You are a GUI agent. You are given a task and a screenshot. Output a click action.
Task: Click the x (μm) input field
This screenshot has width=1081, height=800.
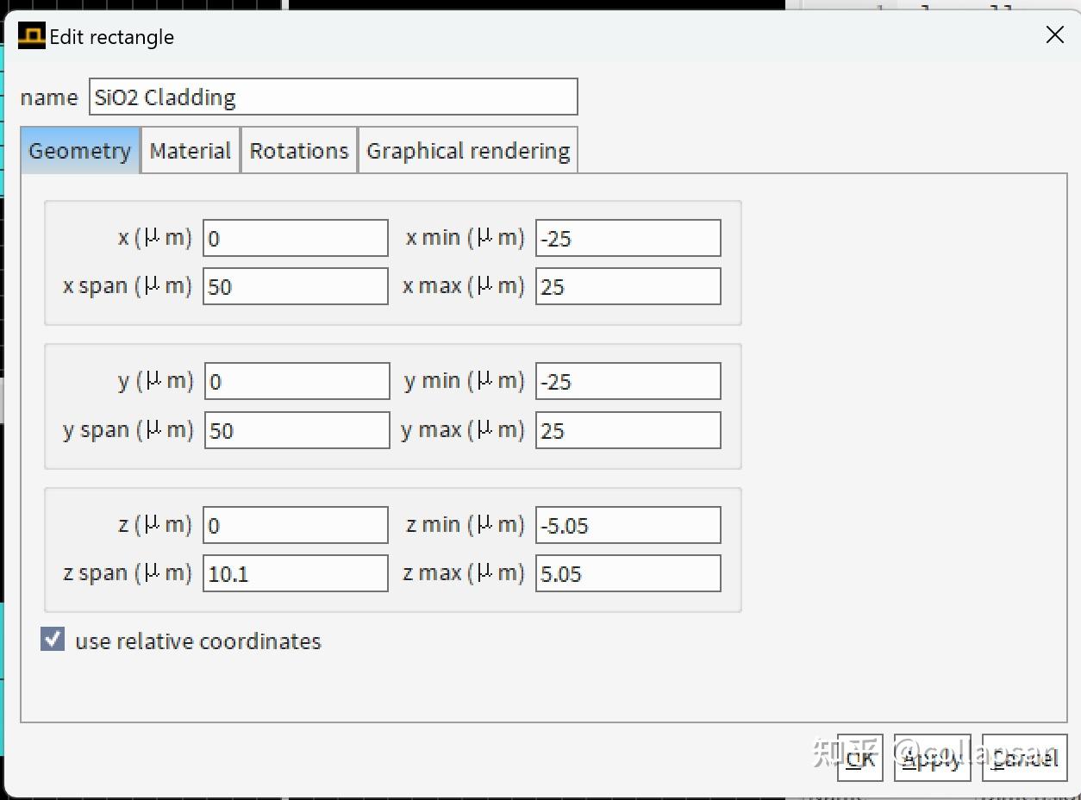(x=295, y=238)
